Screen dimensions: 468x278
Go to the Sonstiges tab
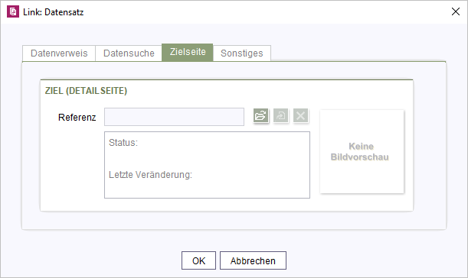pyautogui.click(x=242, y=53)
